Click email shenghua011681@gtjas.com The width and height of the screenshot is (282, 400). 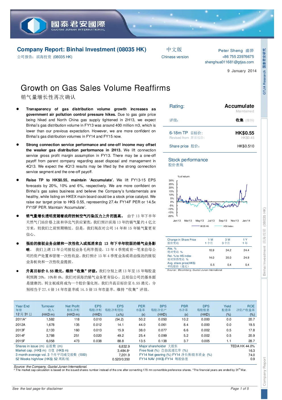(229, 62)
